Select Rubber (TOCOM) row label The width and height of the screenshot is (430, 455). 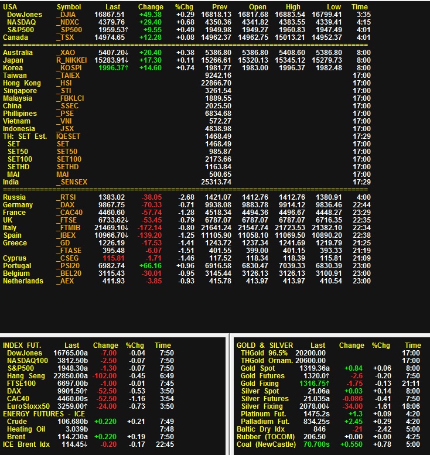tap(265, 437)
